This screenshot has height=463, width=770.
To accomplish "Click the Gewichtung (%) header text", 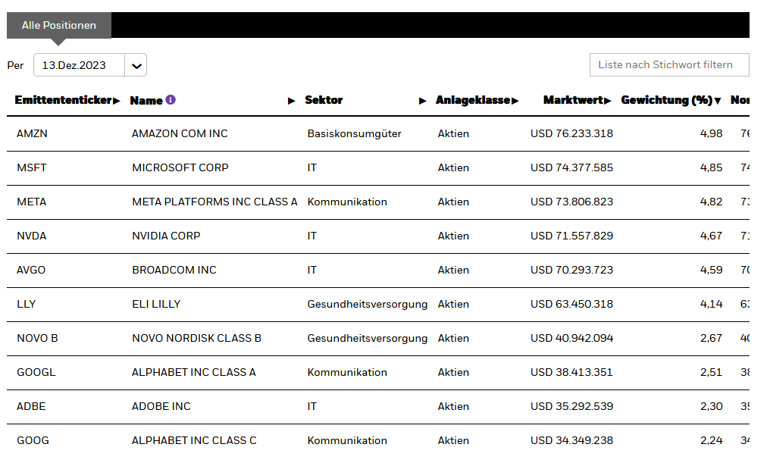I will pos(665,100).
